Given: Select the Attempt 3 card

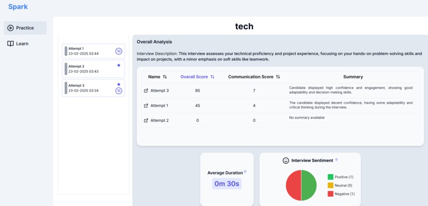Looking at the screenshot, I should [93, 88].
